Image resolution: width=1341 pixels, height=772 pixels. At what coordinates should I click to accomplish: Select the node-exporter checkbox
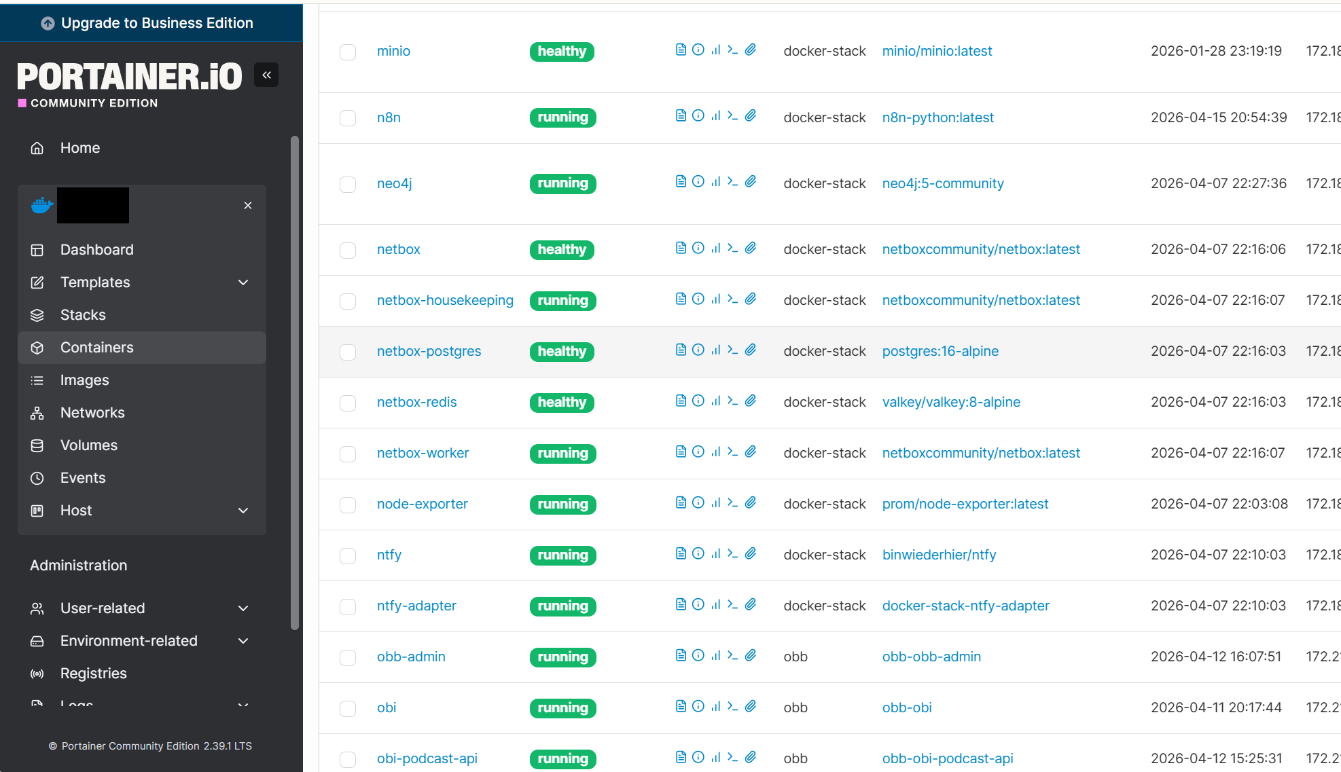348,504
